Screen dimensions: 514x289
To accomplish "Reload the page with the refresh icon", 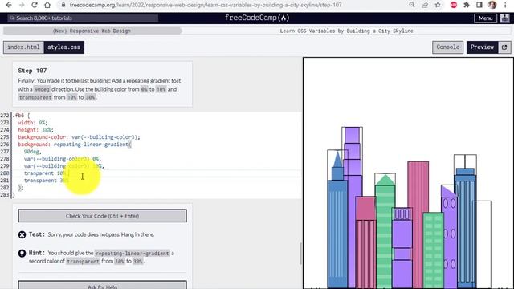I will coord(35,5).
